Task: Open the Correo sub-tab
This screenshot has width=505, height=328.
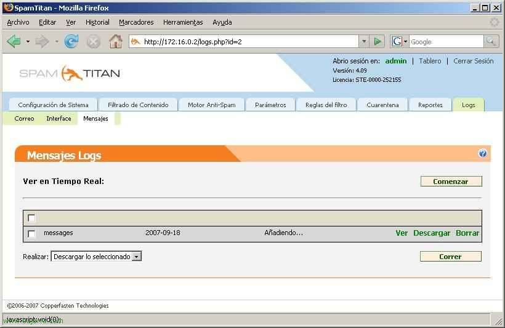Action: click(x=24, y=118)
